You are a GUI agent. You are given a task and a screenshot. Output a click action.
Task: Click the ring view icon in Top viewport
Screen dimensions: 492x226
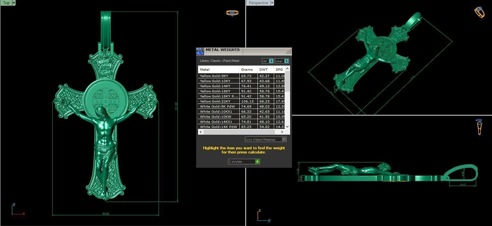pos(232,13)
